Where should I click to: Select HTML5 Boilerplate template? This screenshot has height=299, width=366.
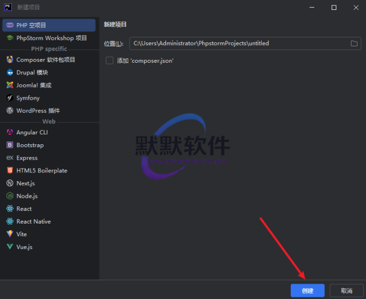tap(49, 170)
